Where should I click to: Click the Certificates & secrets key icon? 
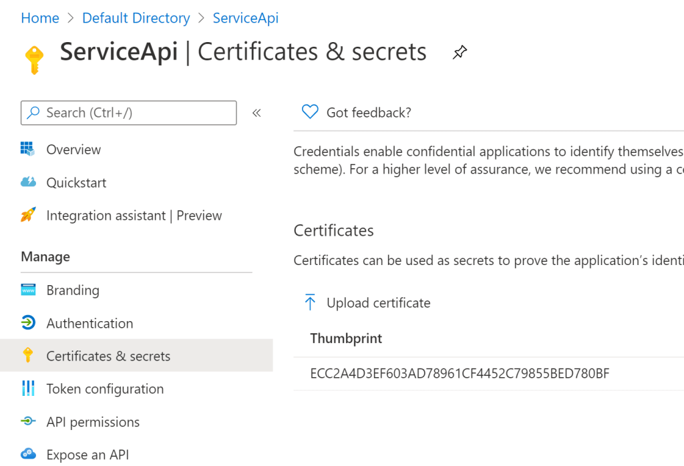[30, 355]
